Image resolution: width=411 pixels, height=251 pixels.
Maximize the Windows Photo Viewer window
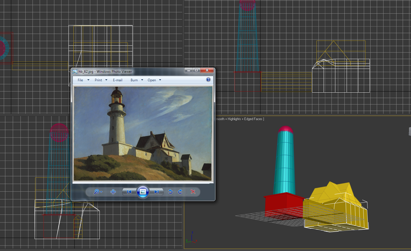[x=196, y=70]
